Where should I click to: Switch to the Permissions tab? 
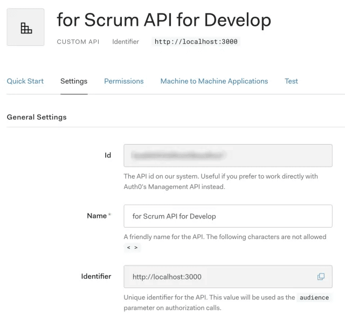124,81
